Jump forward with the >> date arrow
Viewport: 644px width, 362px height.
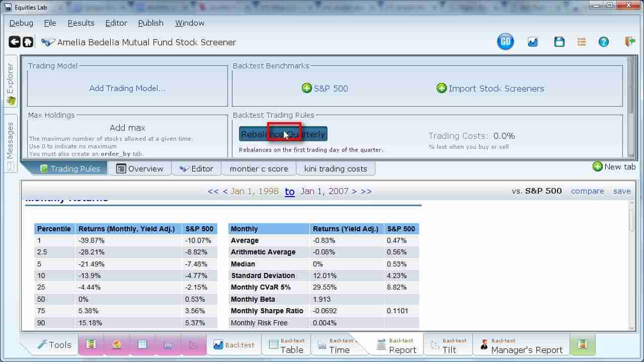click(366, 191)
